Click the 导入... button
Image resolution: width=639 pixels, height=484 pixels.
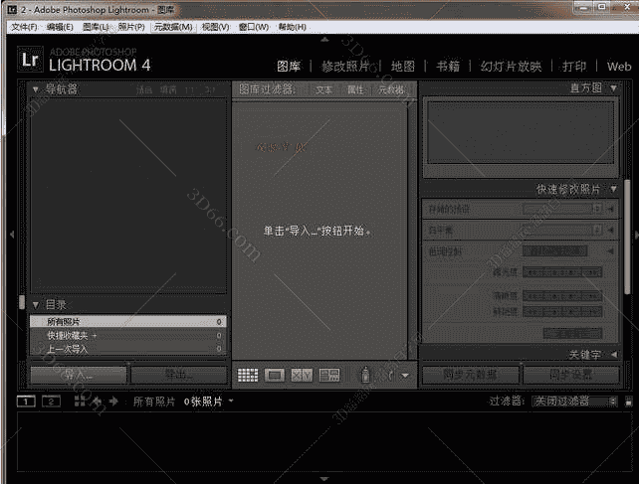[79, 375]
